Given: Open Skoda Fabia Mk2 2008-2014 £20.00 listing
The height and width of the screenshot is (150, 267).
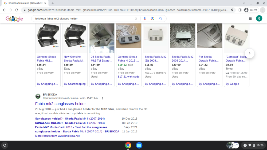Looking at the screenshot, I should coord(183,59).
